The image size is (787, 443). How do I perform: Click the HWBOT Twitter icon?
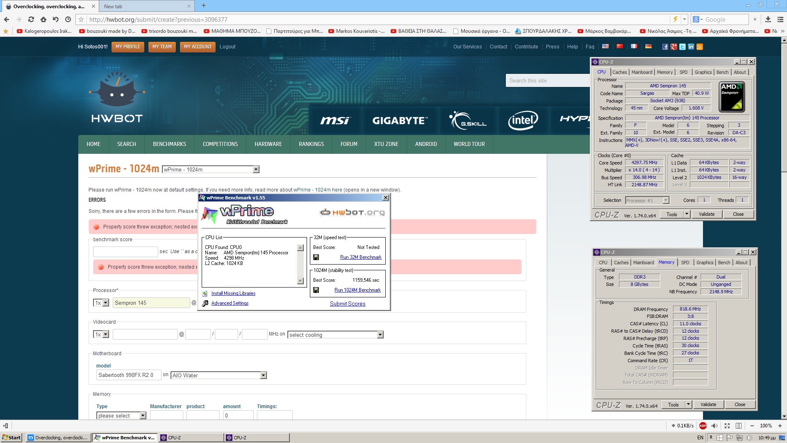(682, 47)
